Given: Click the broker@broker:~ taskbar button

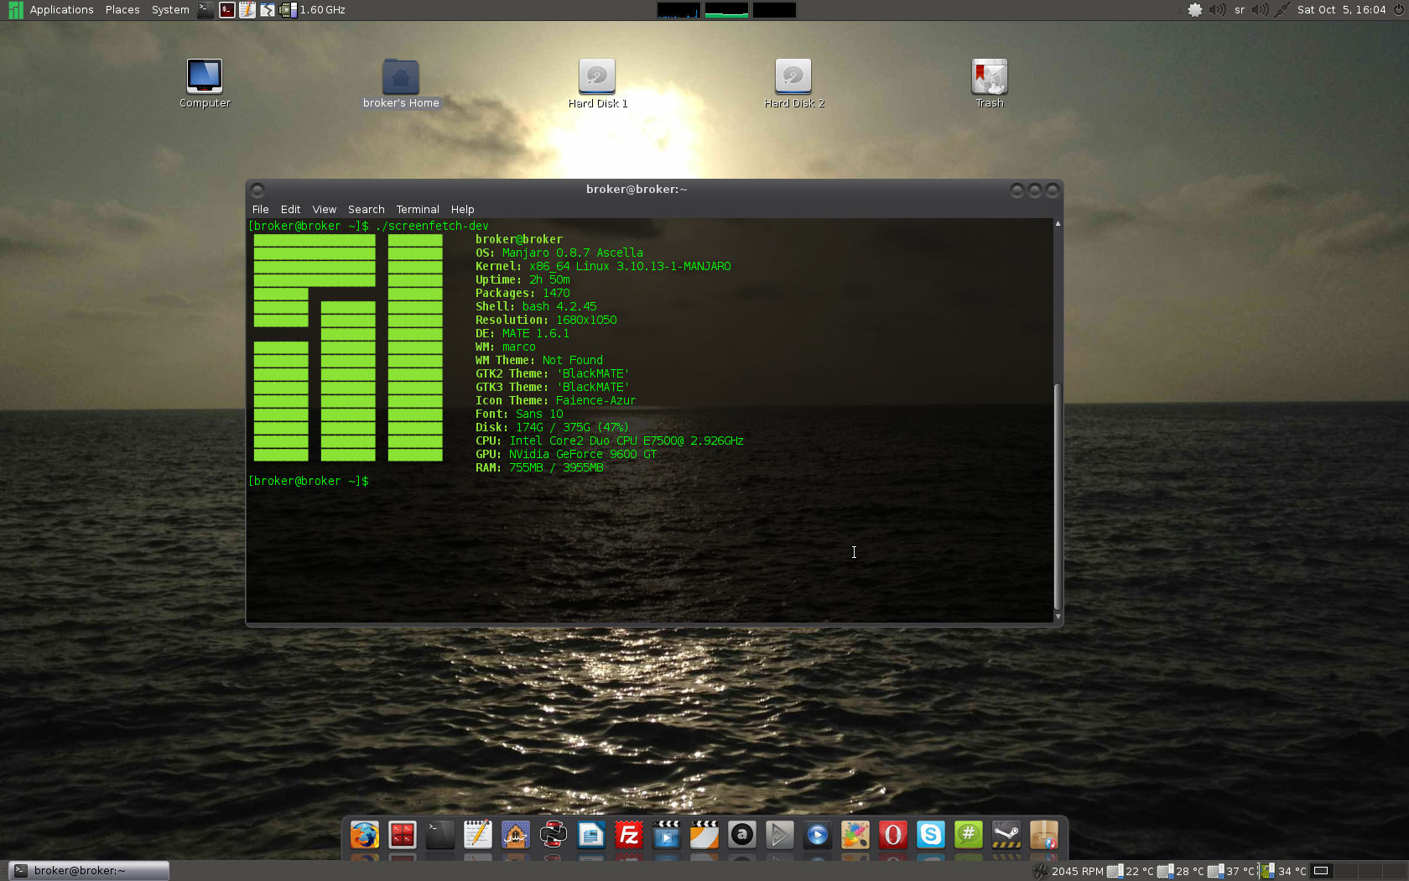Looking at the screenshot, I should [x=89, y=871].
